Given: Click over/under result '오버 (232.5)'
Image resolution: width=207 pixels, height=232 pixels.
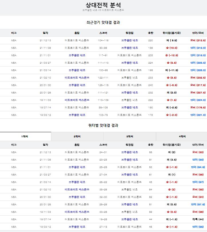Looking at the screenshot, I should click(198, 78).
